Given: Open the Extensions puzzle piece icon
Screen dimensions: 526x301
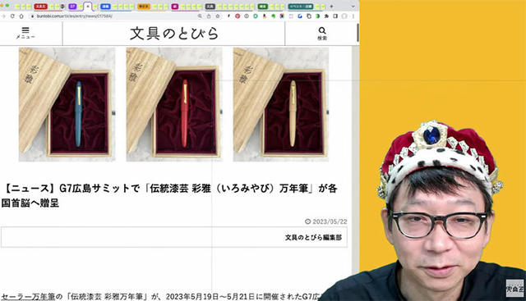Looking at the screenshot, I should tap(326, 16).
